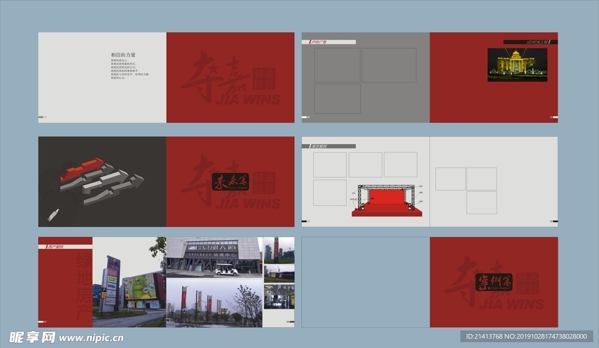Screen dimensions: 599x348
Task: Open the roadside billboard signage photo
Action: pos(129,282)
